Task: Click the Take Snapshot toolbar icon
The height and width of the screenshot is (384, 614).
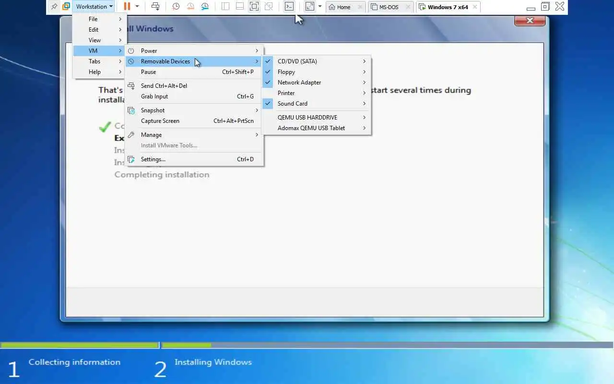Action: (176, 7)
